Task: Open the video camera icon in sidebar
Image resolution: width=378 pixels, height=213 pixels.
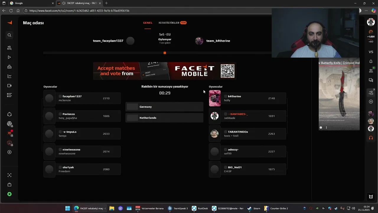Action: click(x=9, y=86)
